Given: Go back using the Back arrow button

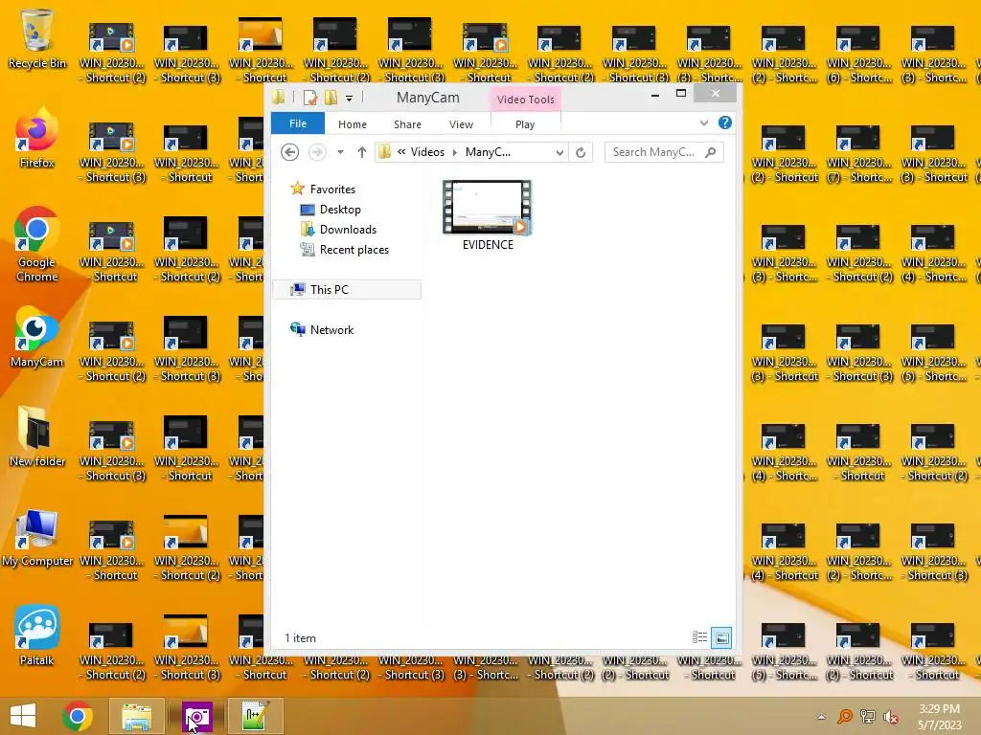Looking at the screenshot, I should (x=289, y=152).
